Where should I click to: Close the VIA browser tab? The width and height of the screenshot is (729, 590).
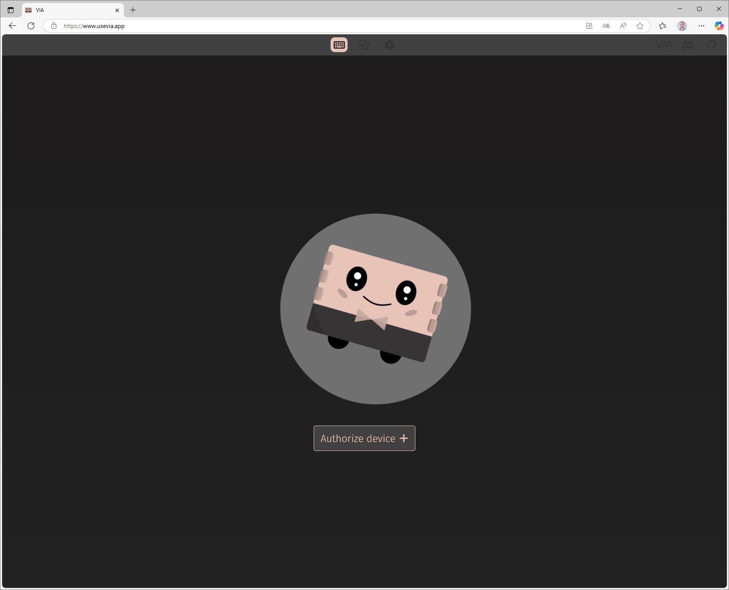click(x=117, y=10)
